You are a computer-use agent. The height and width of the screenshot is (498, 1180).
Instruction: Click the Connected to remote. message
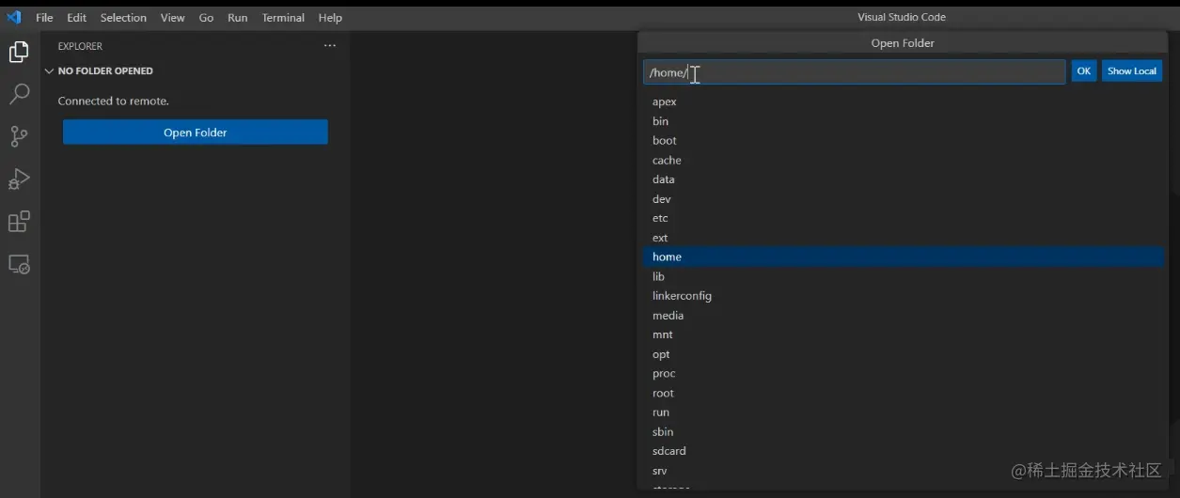tap(113, 101)
